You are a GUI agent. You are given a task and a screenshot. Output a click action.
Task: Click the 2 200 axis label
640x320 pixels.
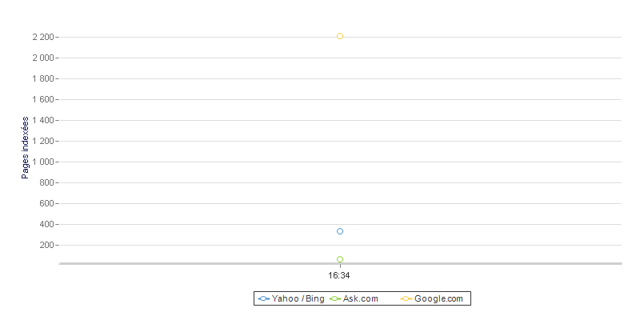[x=43, y=37]
